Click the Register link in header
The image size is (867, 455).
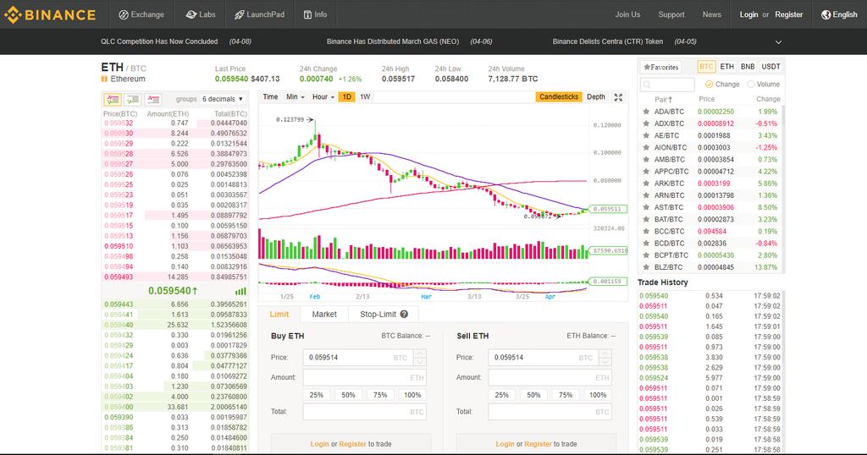point(788,15)
